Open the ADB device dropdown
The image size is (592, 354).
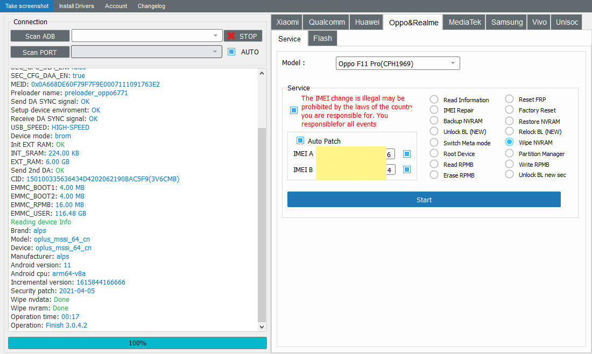coord(147,36)
